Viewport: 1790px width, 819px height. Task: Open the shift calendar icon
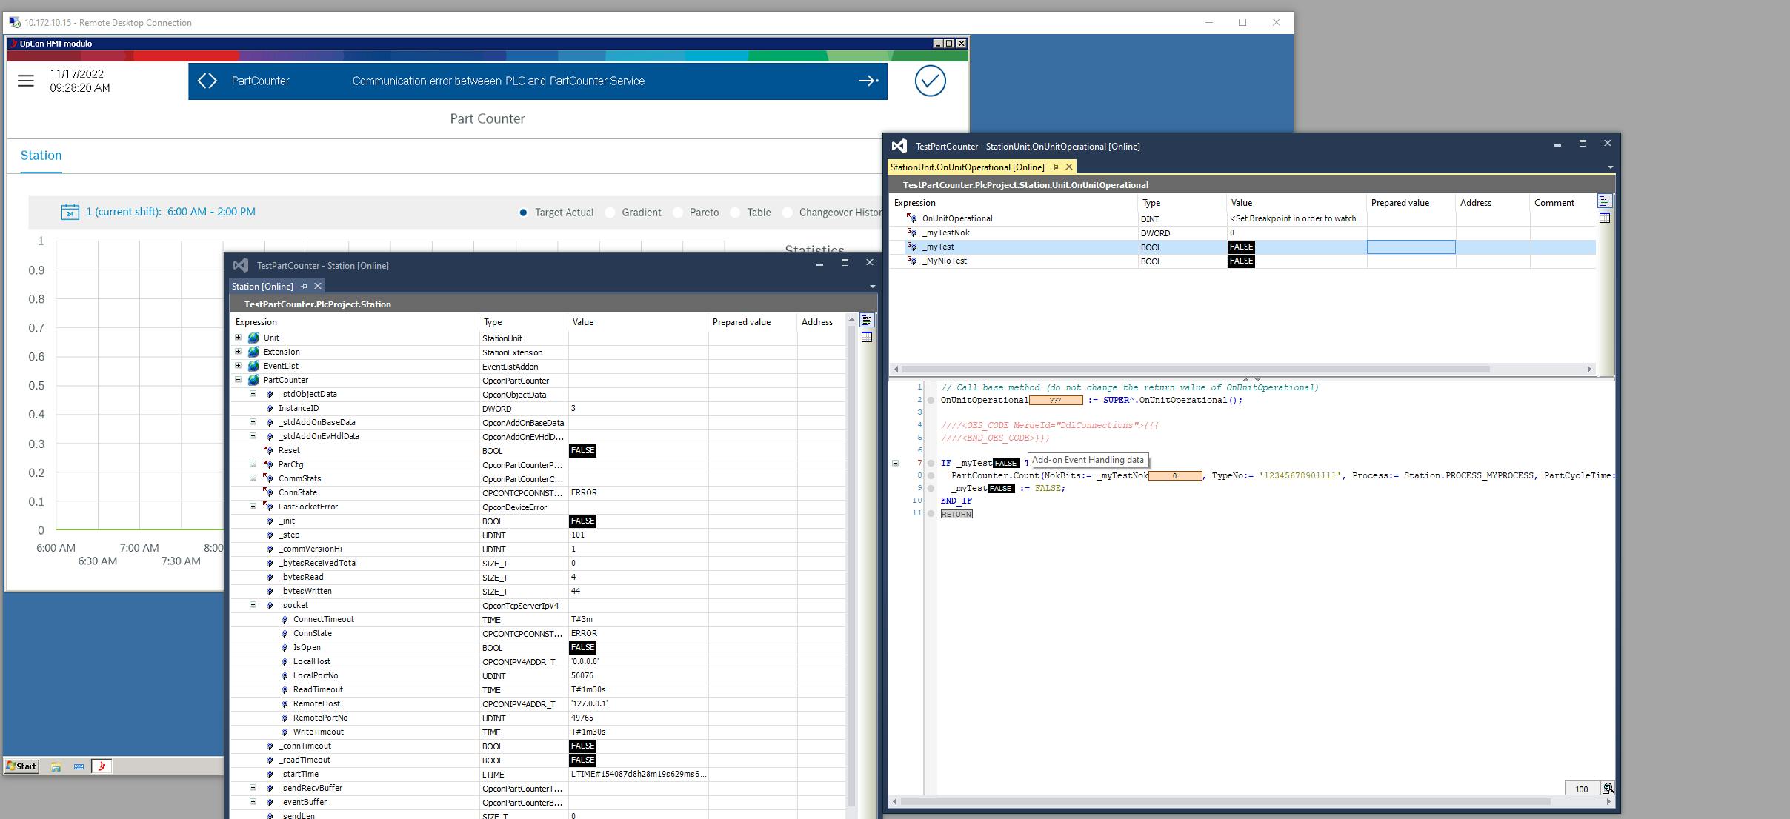point(70,213)
